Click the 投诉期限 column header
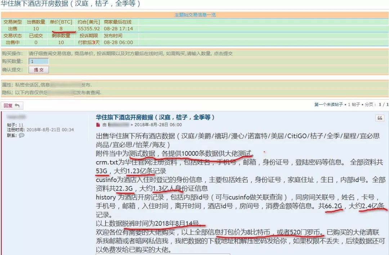This screenshot has width=389, height=255. (x=89, y=36)
